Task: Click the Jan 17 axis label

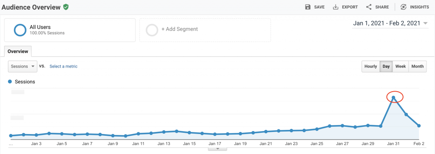Action: point(215,144)
